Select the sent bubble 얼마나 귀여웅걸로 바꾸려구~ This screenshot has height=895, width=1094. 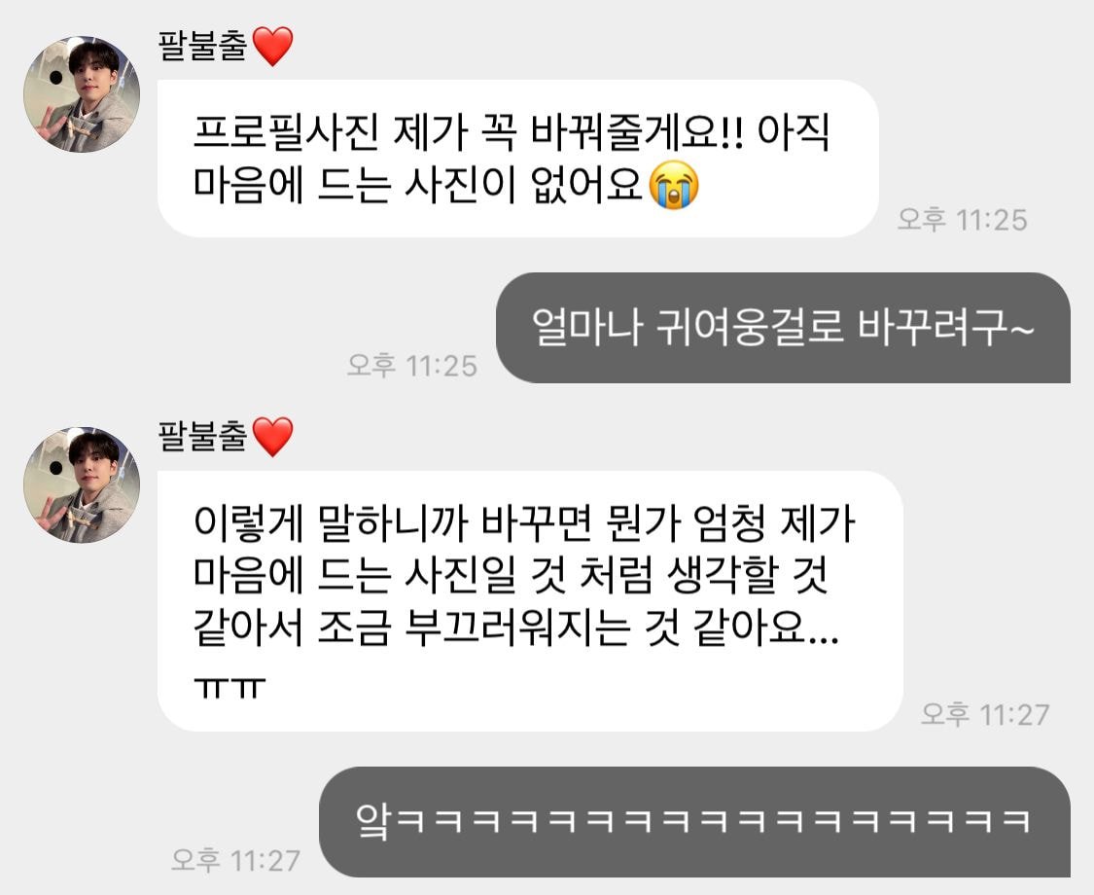[783, 328]
